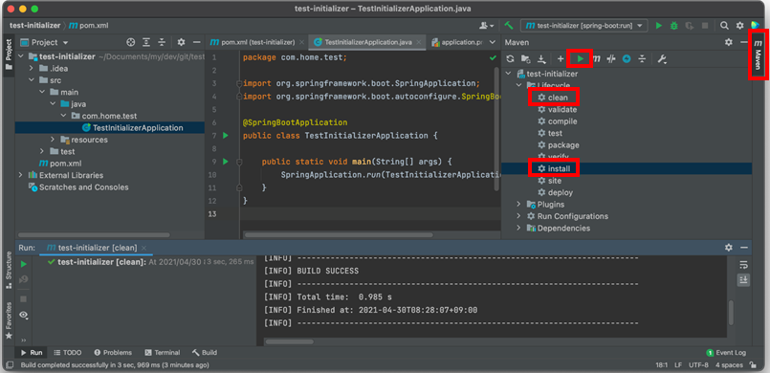Screen dimensions: 770x373
Task: Collapse the src folder
Action: pyautogui.click(x=31, y=80)
